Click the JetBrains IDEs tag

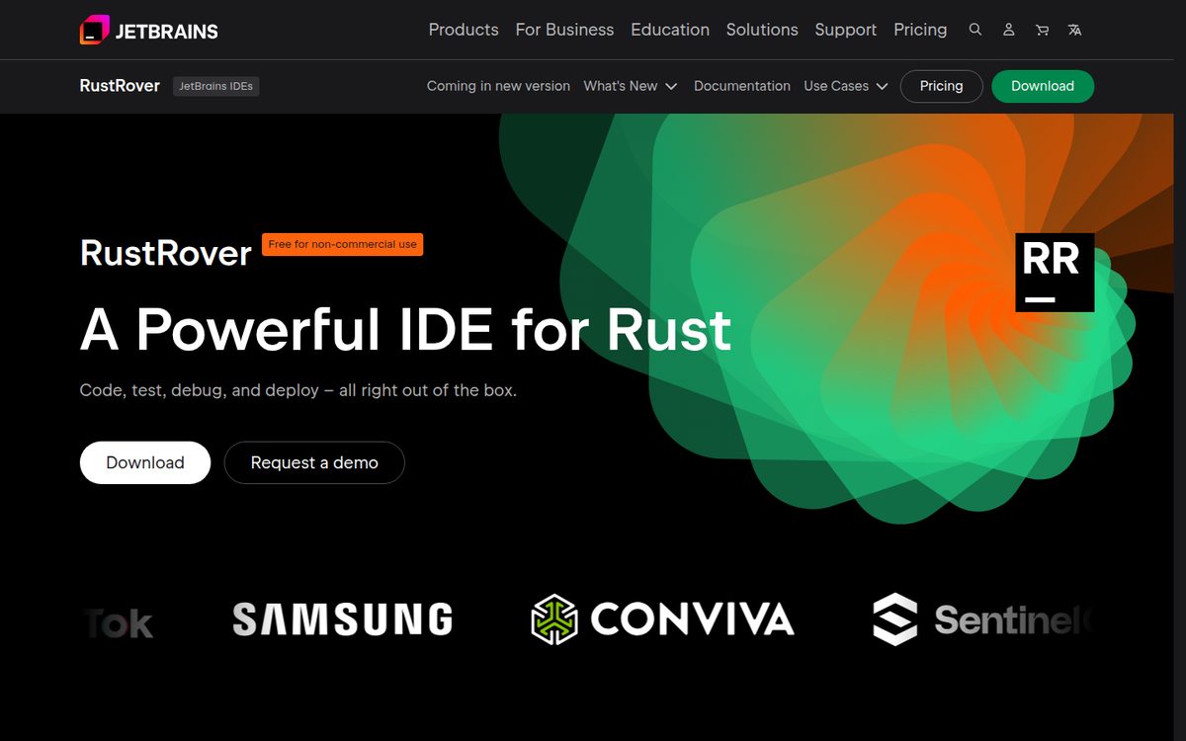click(x=215, y=86)
